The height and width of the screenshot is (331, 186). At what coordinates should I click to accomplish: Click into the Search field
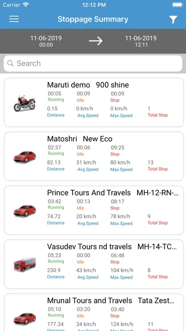tap(93, 63)
